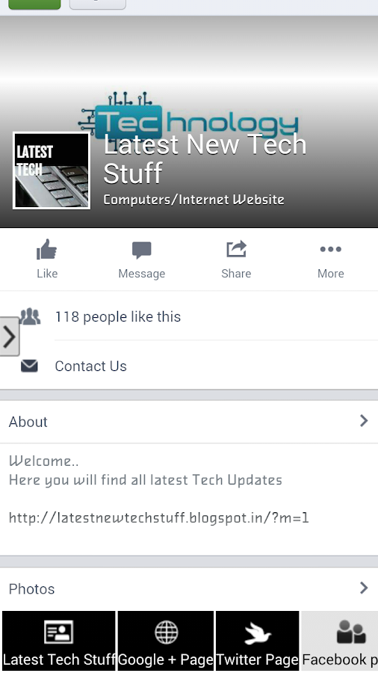Open the Message speech bubble icon
This screenshot has width=378, height=673.
(x=141, y=251)
